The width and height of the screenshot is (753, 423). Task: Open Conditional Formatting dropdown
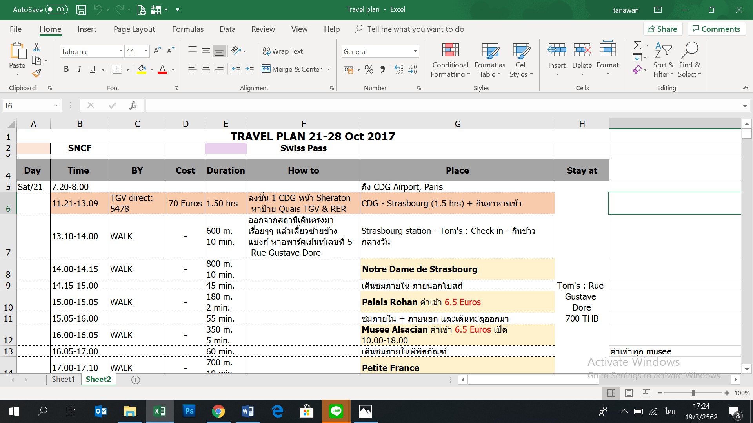click(x=450, y=60)
